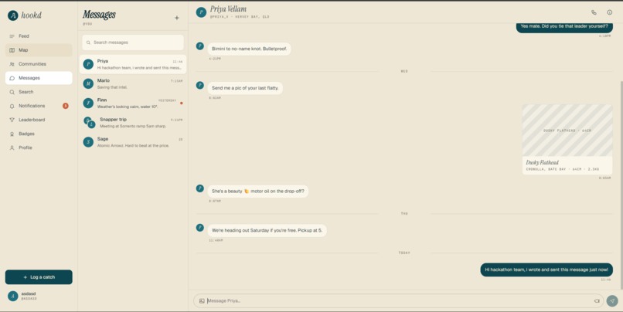Click Sage's avatar in conversation list
Image resolution: width=623 pixels, height=312 pixels.
point(88,141)
